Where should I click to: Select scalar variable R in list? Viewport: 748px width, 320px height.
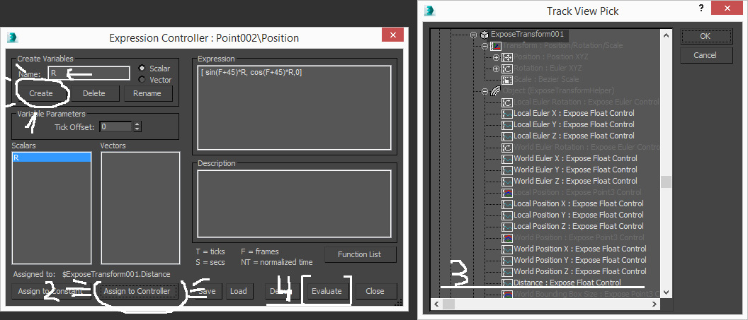pos(52,158)
